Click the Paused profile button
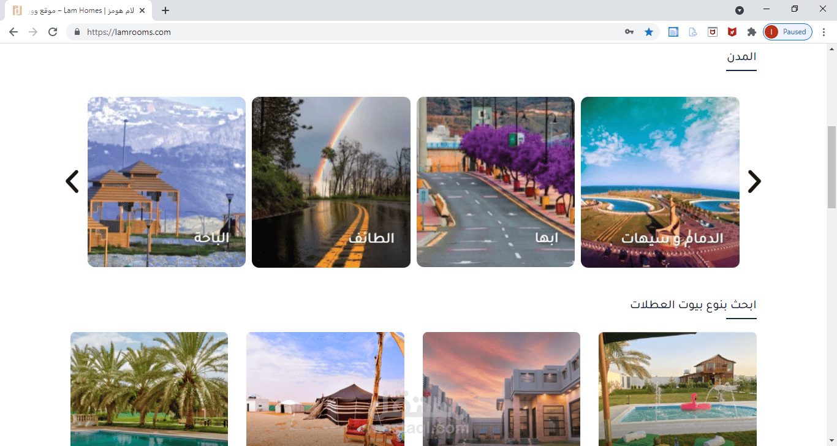837x446 pixels. [788, 32]
